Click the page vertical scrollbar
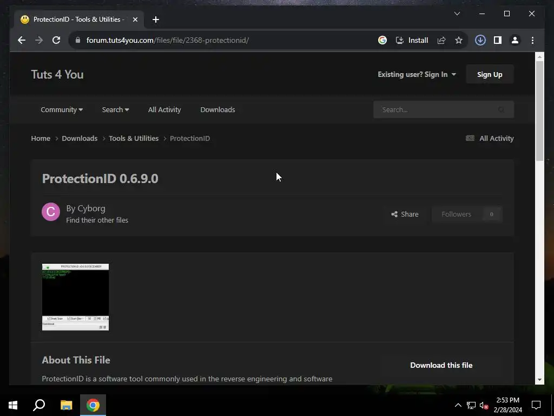554x416 pixels. (539, 110)
